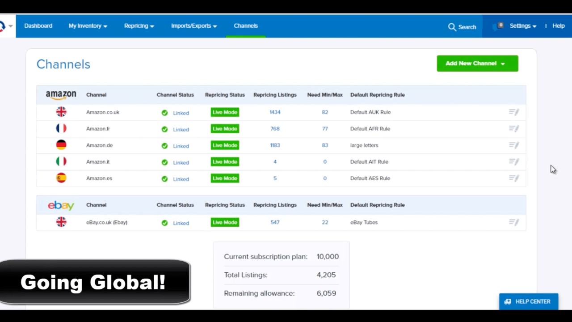Click the edit icon for Amazon.fr

click(x=514, y=129)
